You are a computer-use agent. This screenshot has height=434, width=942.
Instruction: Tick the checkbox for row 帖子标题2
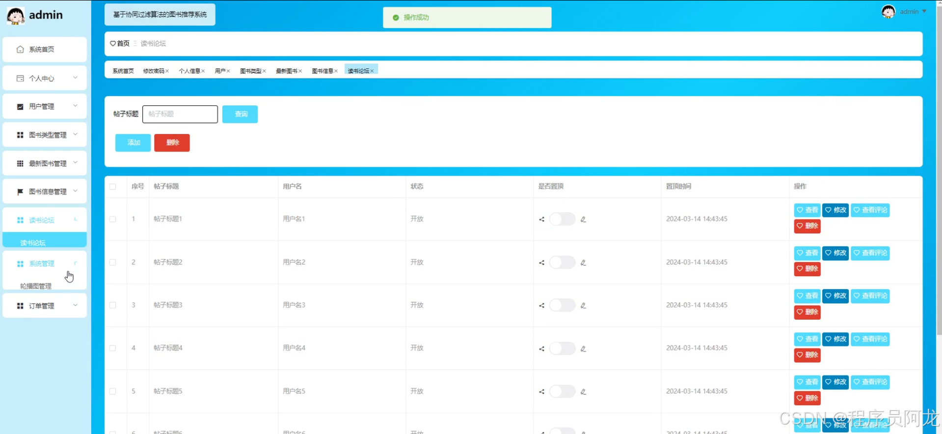(113, 262)
